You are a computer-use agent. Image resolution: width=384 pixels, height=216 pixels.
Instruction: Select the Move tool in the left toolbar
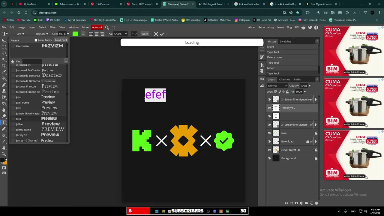point(4,40)
